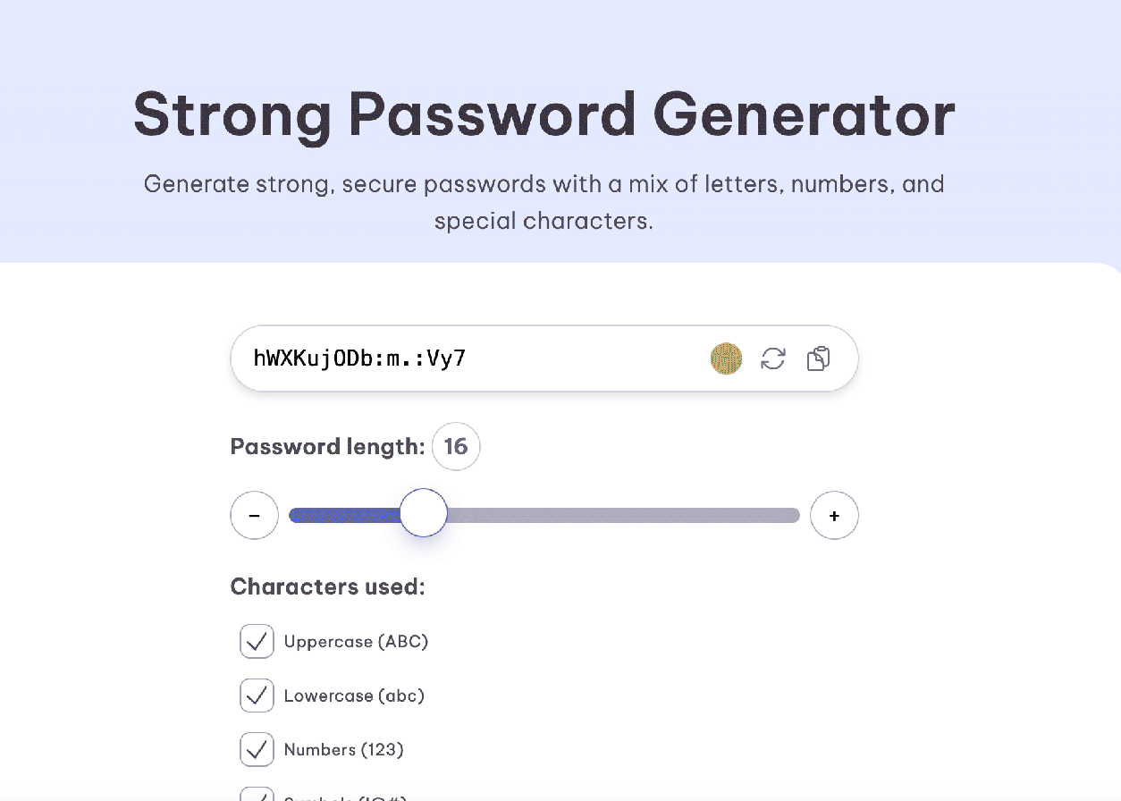The width and height of the screenshot is (1121, 801).
Task: Toggle the partially visible Symbols checkbox
Action: [x=257, y=794]
